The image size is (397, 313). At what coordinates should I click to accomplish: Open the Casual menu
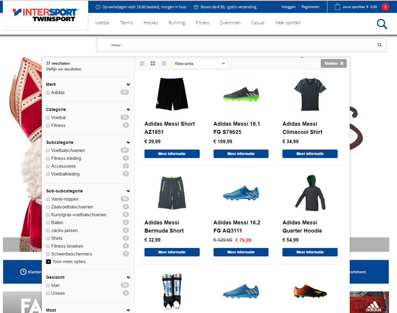pos(257,23)
